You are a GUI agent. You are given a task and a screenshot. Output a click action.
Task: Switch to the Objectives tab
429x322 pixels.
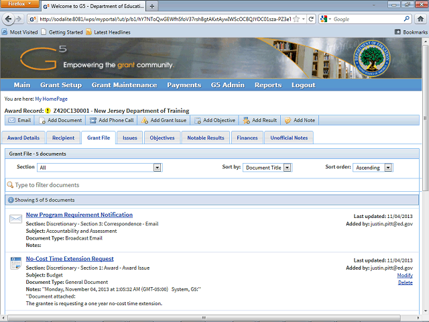(x=162, y=138)
